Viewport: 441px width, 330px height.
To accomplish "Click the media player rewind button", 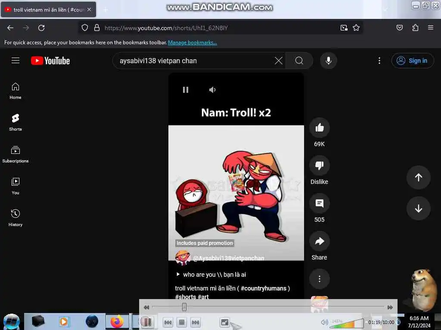I will (146, 307).
